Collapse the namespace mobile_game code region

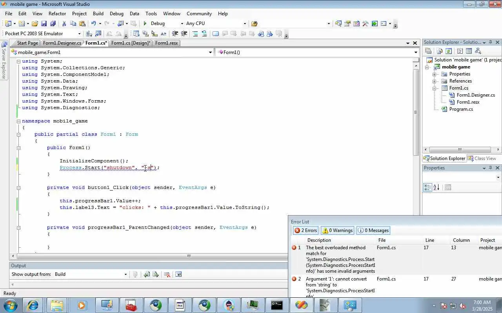pyautogui.click(x=18, y=121)
